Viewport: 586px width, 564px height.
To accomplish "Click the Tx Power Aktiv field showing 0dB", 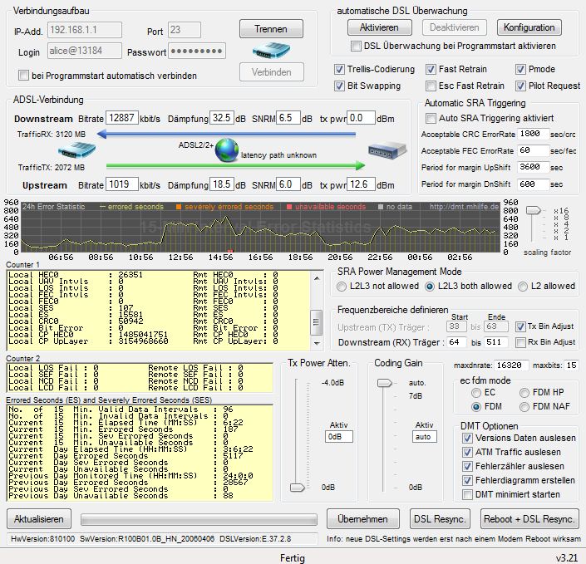I will pyautogui.click(x=338, y=437).
